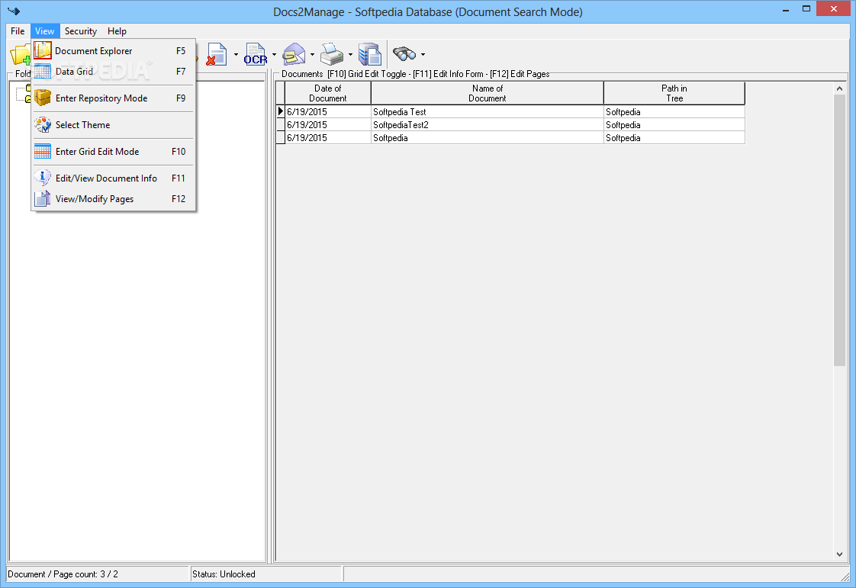Click the scroll up arrow of documents grid
Image resolution: width=856 pixels, height=588 pixels.
point(840,88)
